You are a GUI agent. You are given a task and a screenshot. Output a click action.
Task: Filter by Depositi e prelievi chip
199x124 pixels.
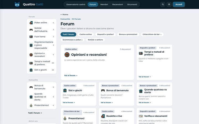pos(105,34)
